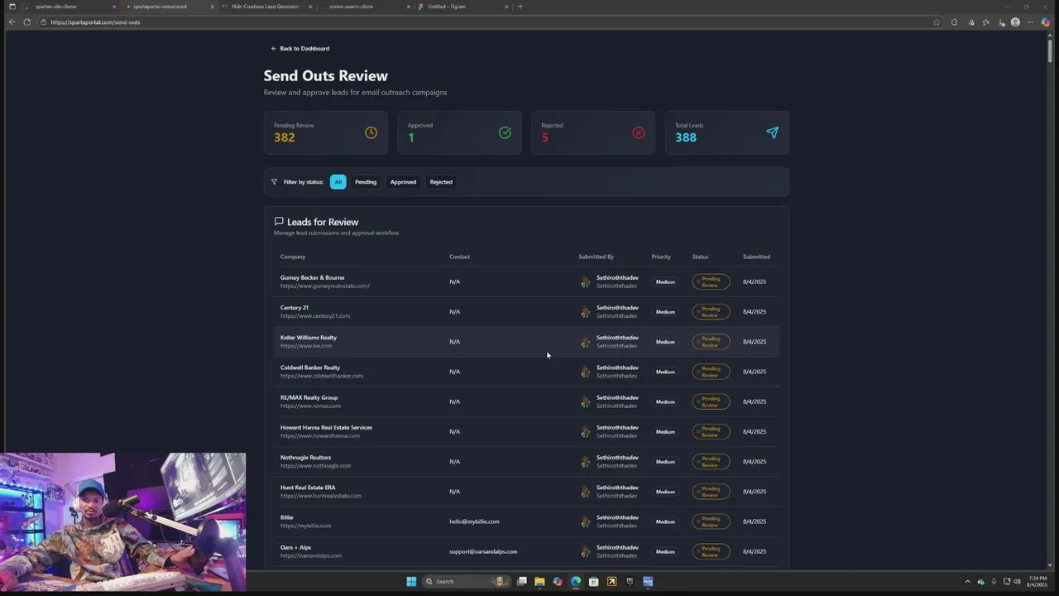
Task: Click Pending Review badge for Keller Williams Realty
Action: pos(711,342)
